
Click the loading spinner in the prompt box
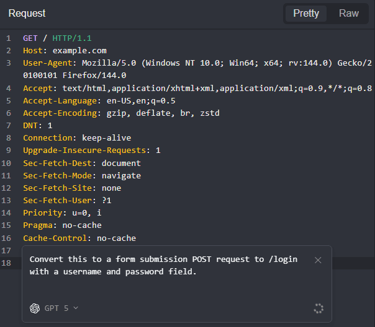tap(319, 308)
